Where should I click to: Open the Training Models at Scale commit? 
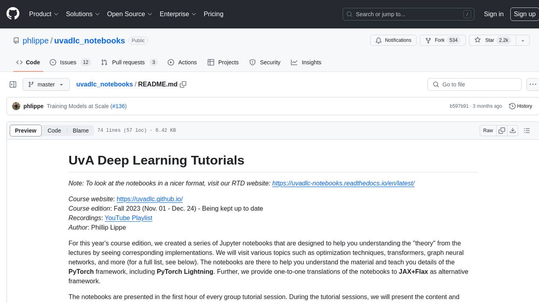tap(78, 106)
